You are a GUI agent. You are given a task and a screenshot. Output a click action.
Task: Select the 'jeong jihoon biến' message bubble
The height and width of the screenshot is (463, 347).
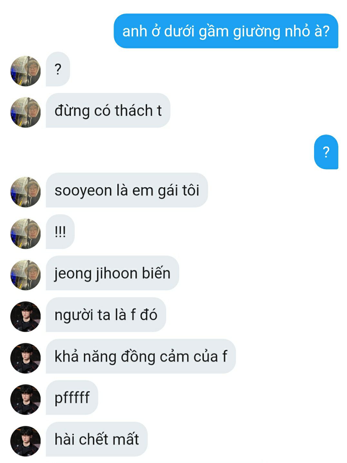[112, 273]
